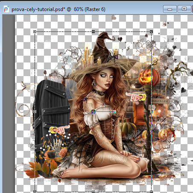Viewport: 193px width, 193px height.
Task: Maximize the prova-cely-tutorial.psd document window
Action: pyautogui.click(x=184, y=9)
